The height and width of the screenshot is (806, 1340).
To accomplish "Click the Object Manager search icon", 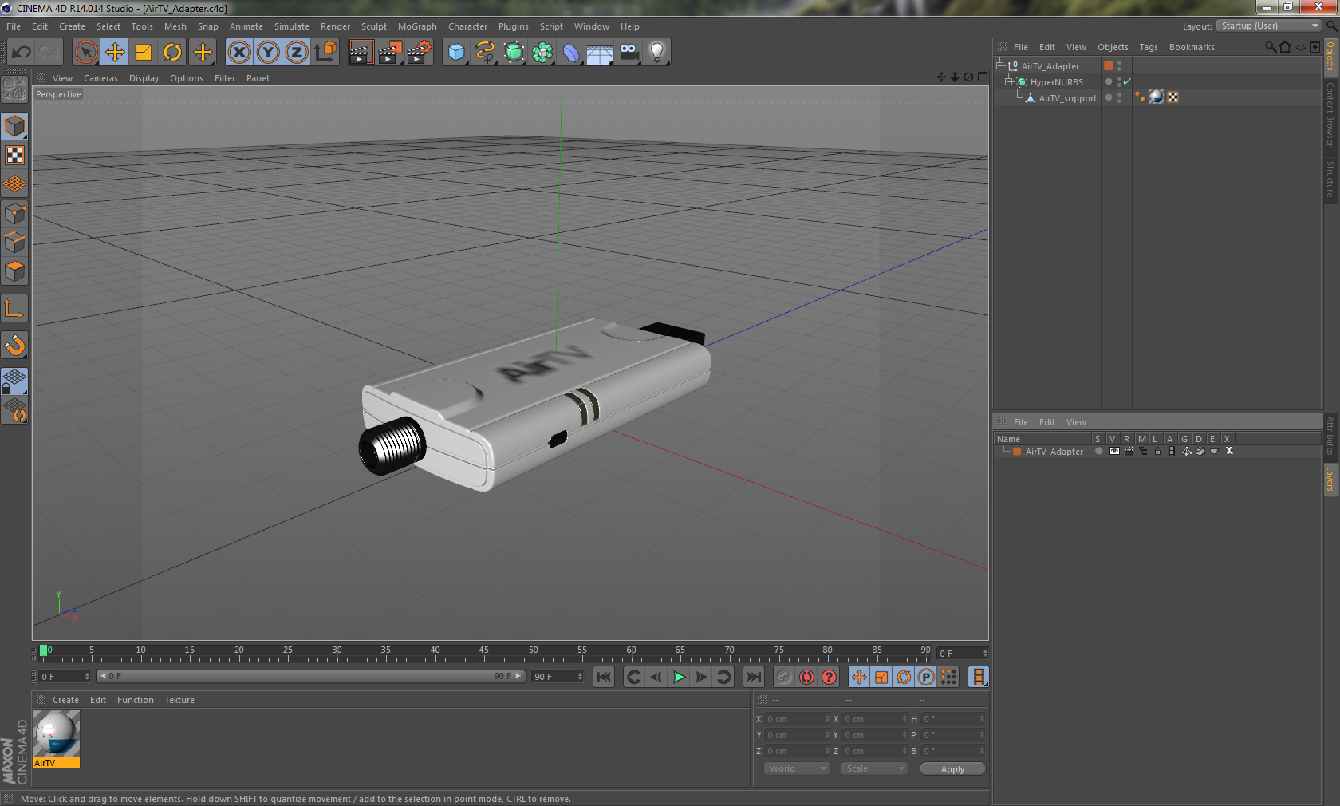I will click(1271, 47).
